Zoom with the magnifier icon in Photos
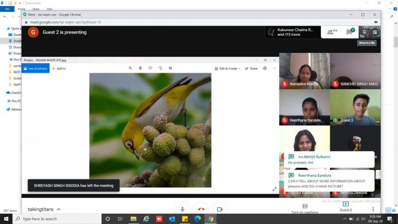The image size is (398, 224). pyautogui.click(x=130, y=68)
